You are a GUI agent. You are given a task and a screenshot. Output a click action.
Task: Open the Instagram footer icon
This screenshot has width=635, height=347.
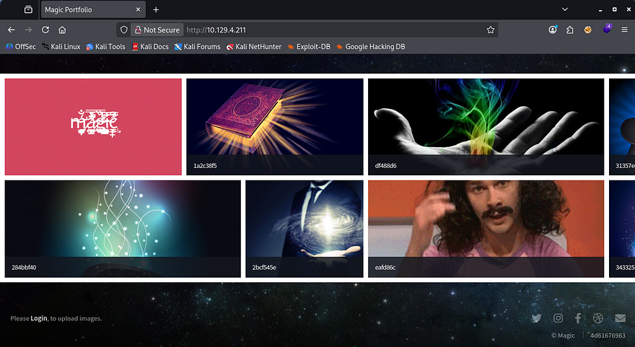click(558, 318)
